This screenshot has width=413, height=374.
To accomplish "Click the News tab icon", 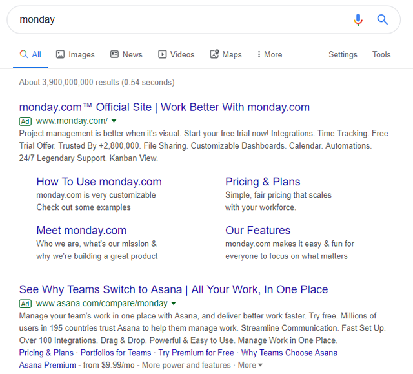I will (x=114, y=55).
